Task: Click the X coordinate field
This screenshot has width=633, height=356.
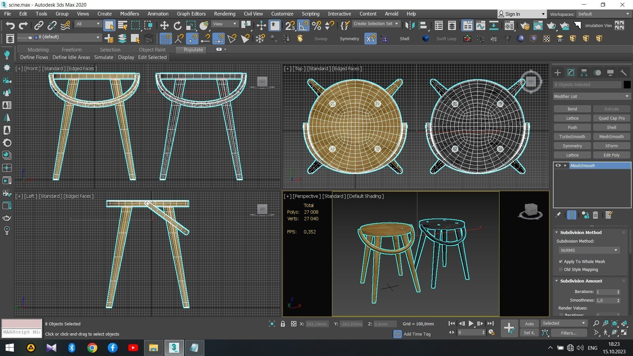Action: (317, 324)
